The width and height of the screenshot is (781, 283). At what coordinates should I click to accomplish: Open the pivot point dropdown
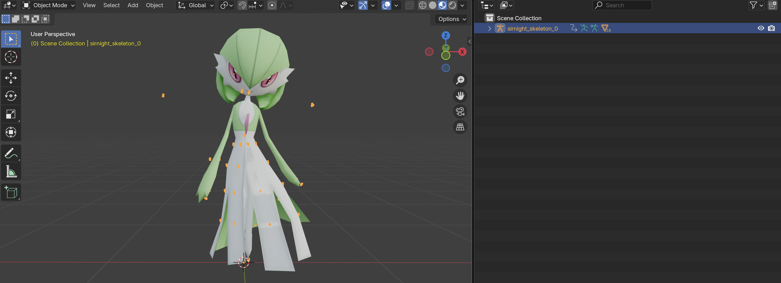click(x=226, y=5)
